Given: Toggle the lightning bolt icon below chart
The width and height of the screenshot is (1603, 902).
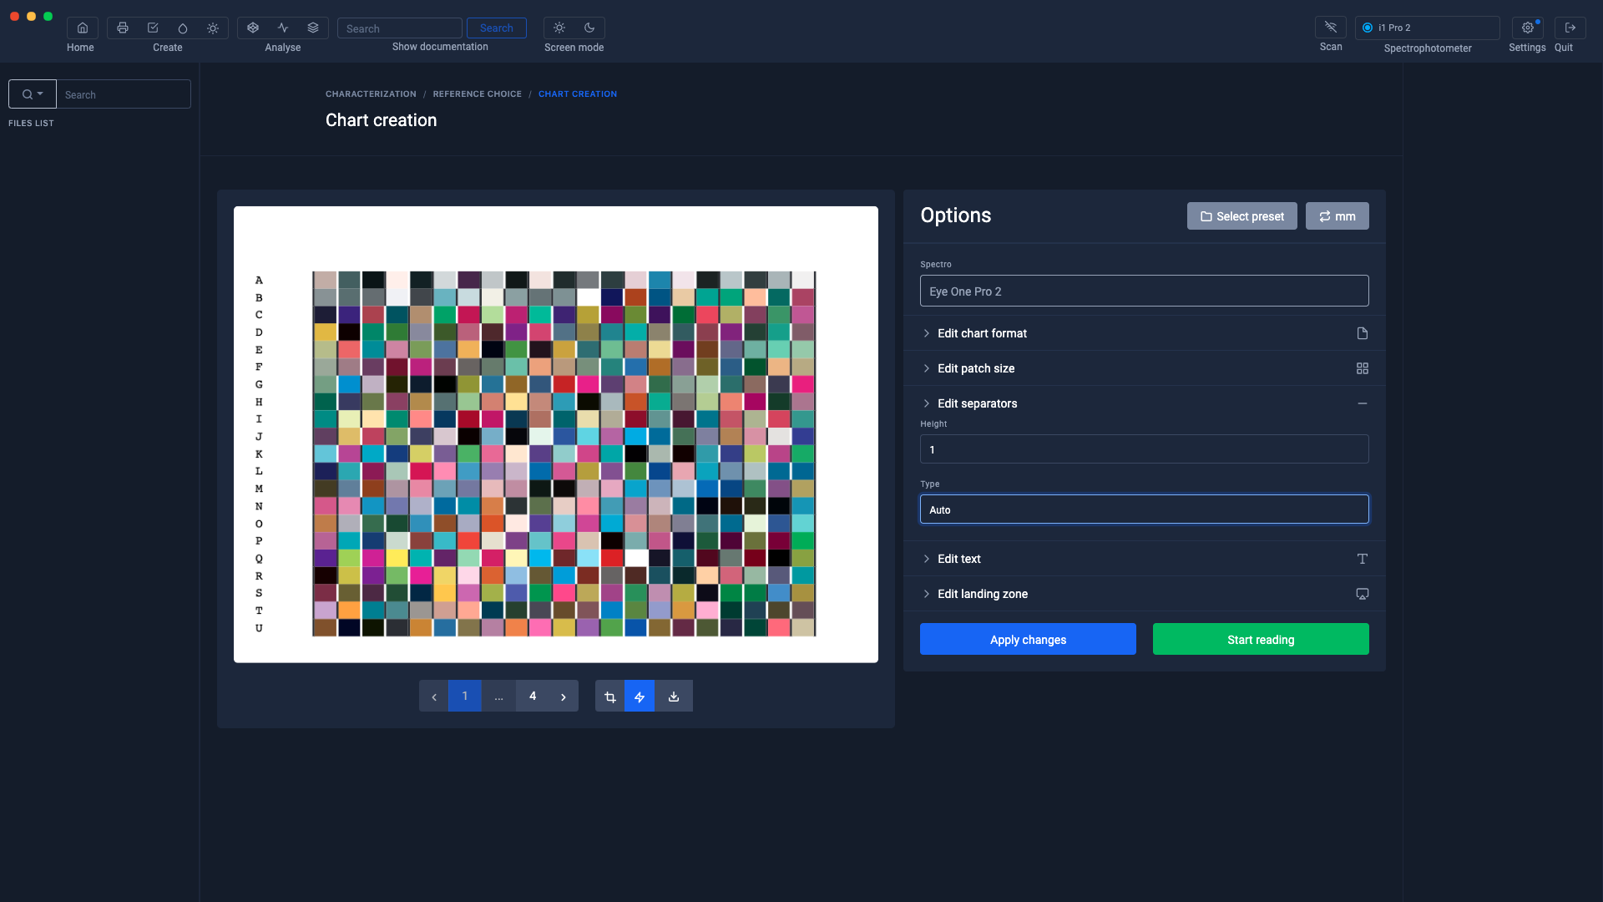Looking at the screenshot, I should click(640, 696).
